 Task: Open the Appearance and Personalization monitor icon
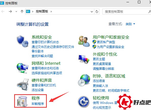[84, 59]
